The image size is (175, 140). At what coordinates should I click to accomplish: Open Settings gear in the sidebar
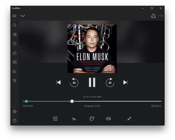(15, 112)
